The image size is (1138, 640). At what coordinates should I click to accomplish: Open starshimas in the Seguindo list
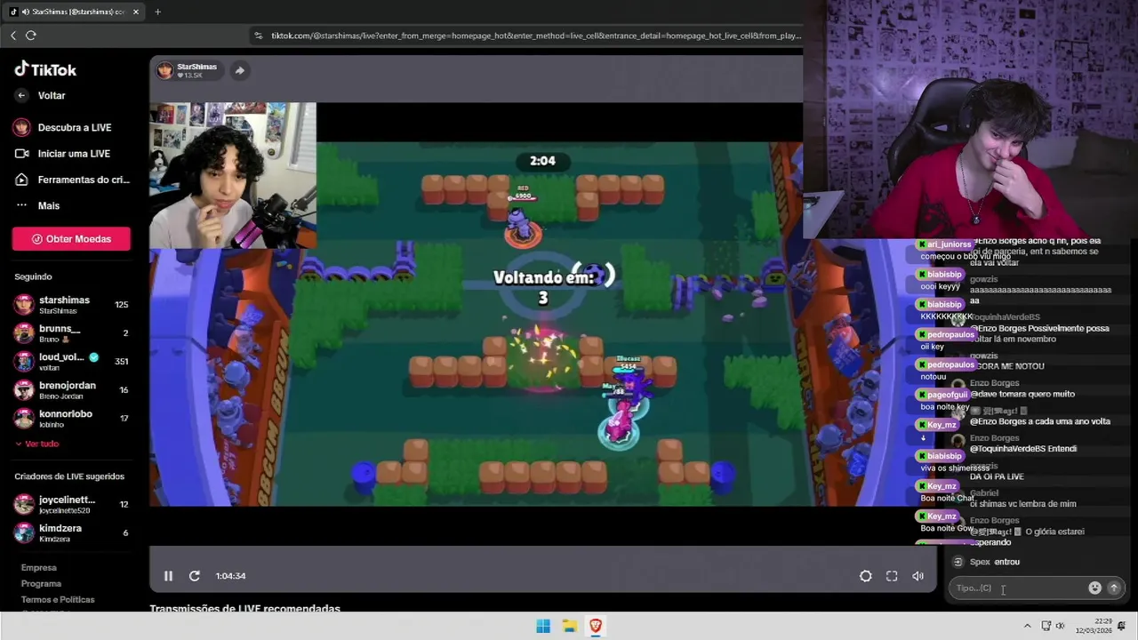[71, 304]
